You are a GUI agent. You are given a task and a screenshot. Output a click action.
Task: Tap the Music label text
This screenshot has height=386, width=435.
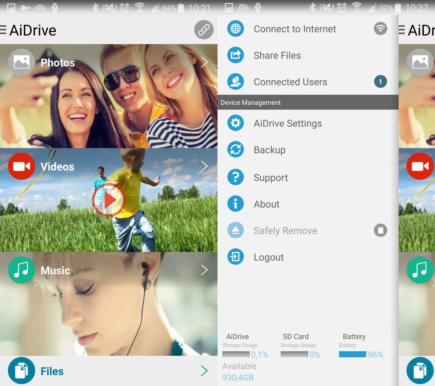click(55, 271)
